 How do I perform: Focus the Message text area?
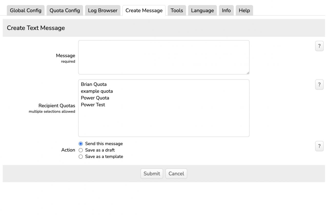164,57
